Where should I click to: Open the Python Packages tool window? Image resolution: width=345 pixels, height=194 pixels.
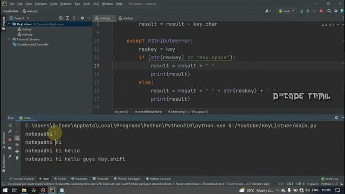coord(127,178)
